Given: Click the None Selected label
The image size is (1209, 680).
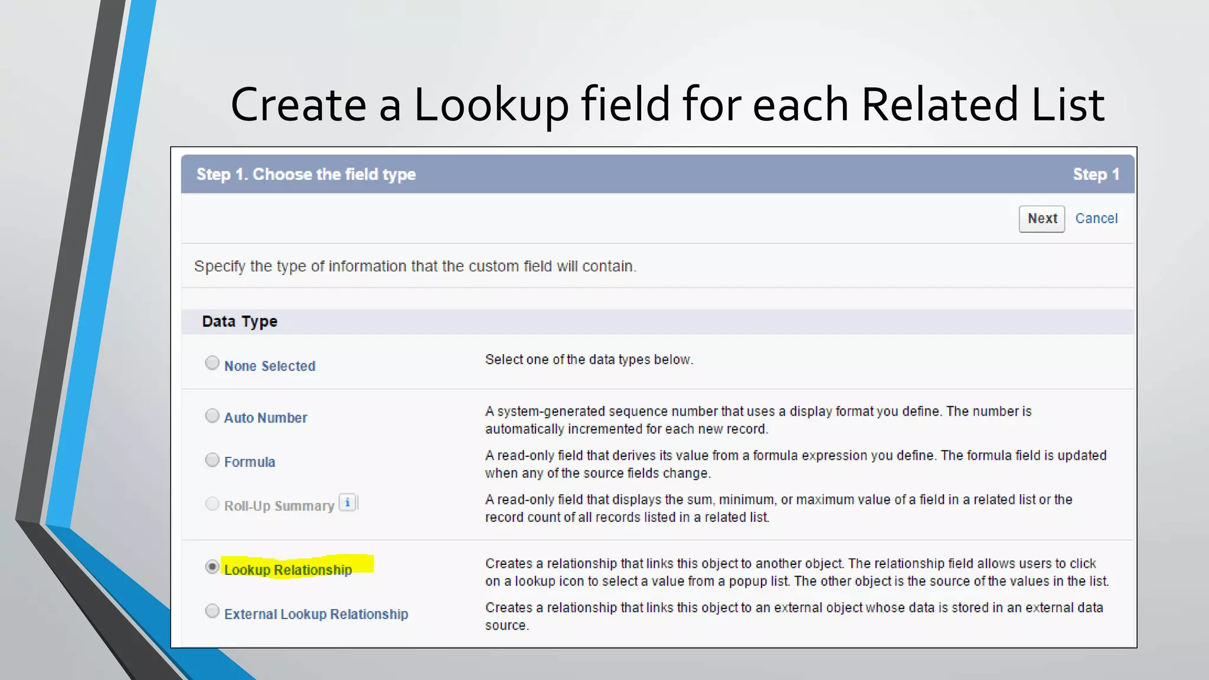Looking at the screenshot, I should [270, 366].
